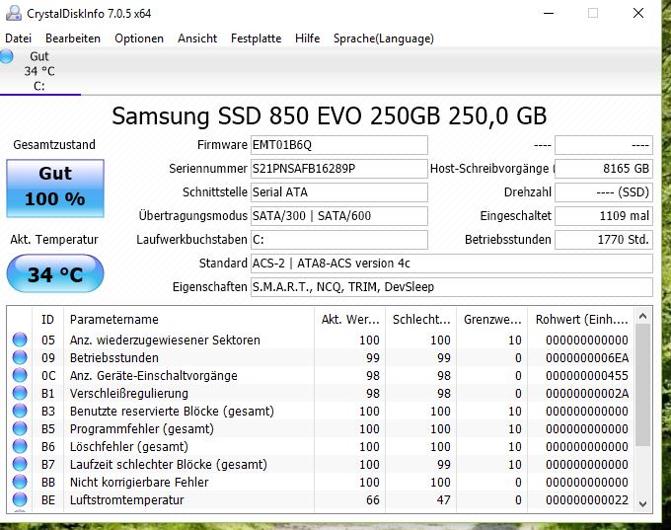Click status orb for Programmfehler row
The image size is (671, 530).
20,428
